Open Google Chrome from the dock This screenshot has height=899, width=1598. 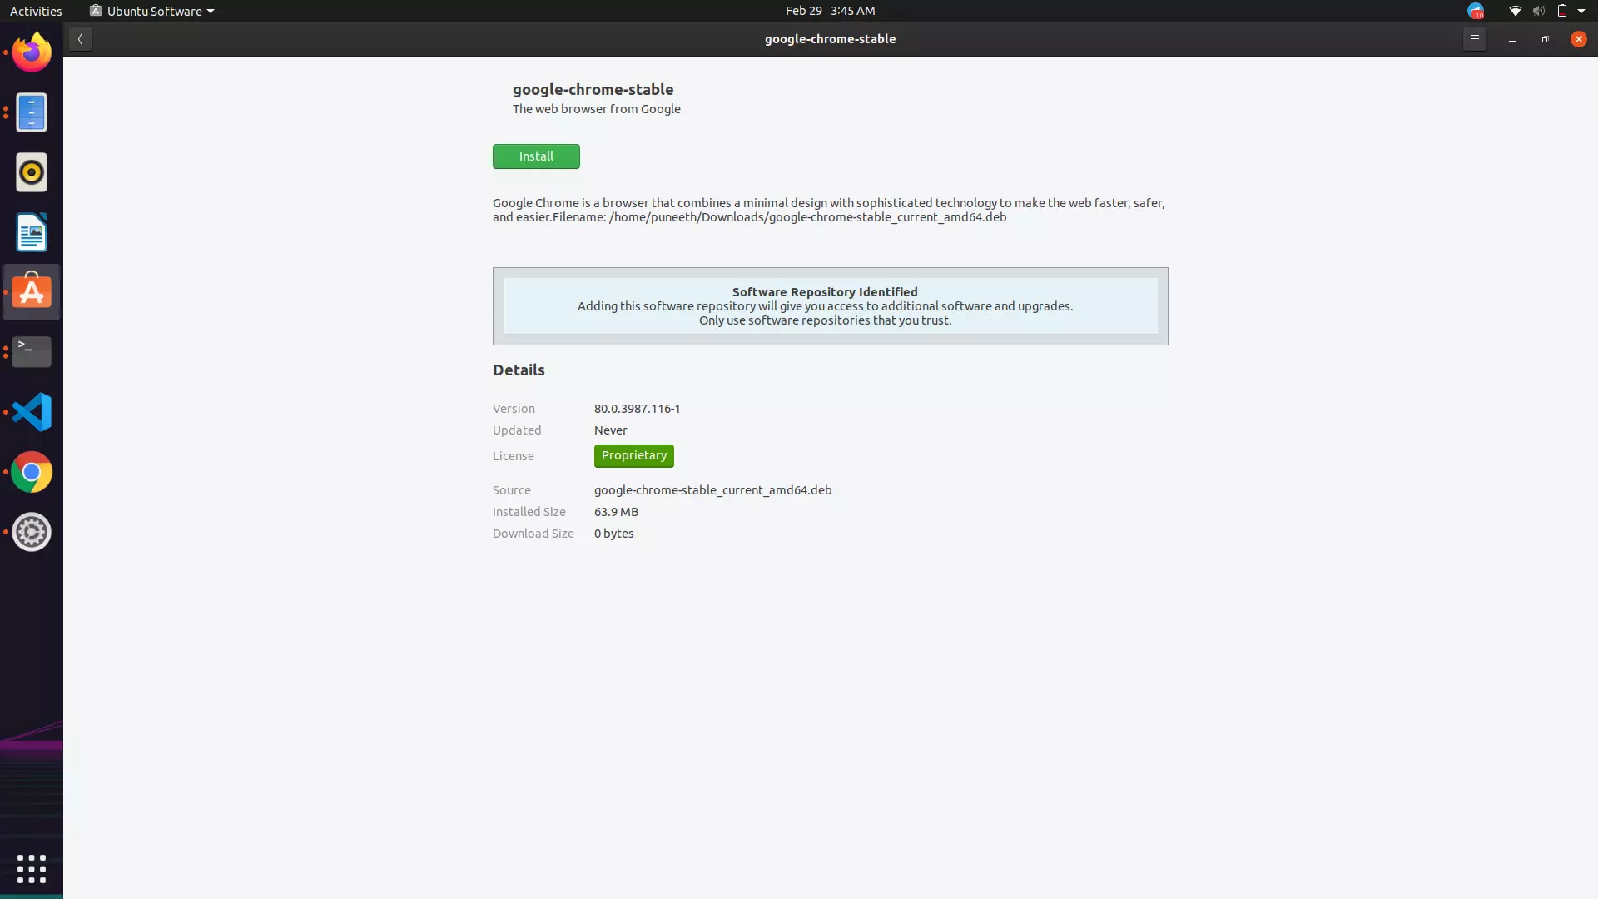32,472
